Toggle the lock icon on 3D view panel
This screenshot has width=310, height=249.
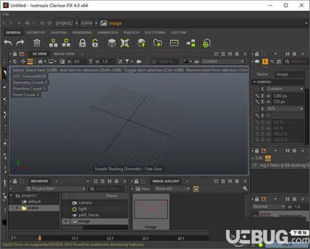[x=15, y=54]
